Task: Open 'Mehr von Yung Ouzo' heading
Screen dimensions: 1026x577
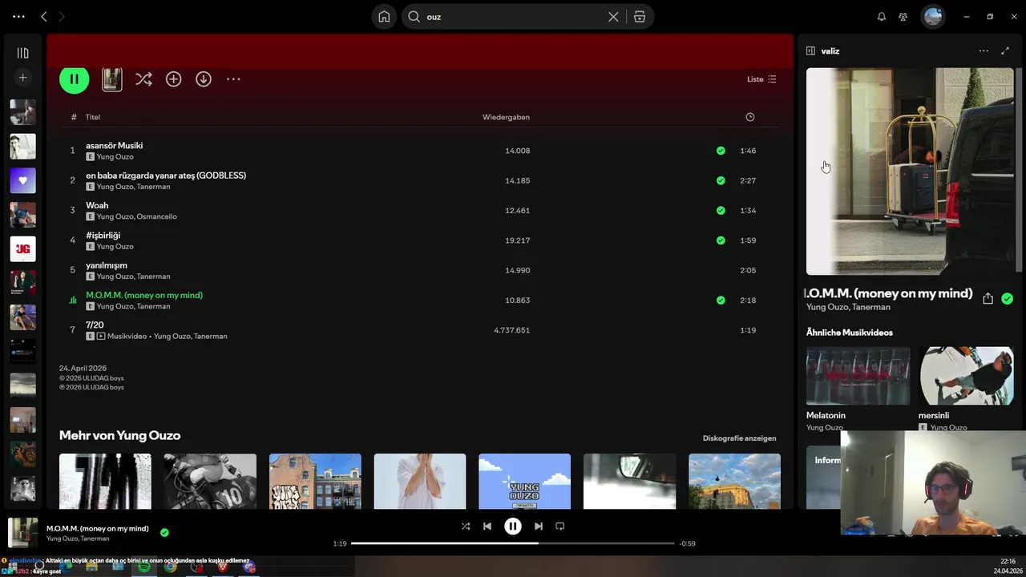Action: point(119,435)
